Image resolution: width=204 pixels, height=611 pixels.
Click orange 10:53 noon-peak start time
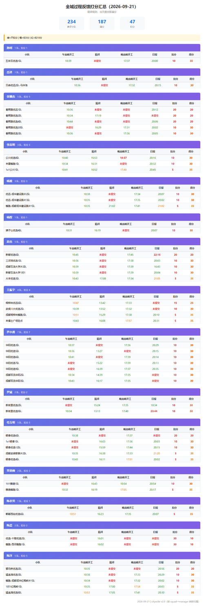click(87, 592)
